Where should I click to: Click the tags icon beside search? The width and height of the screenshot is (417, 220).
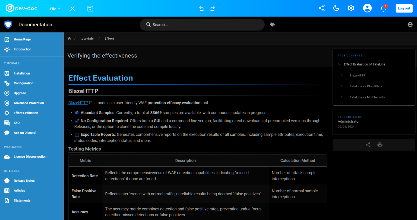coord(272,25)
